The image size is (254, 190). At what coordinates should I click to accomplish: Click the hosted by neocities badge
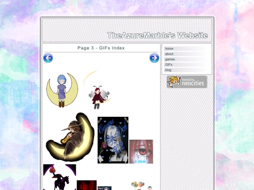click(187, 82)
